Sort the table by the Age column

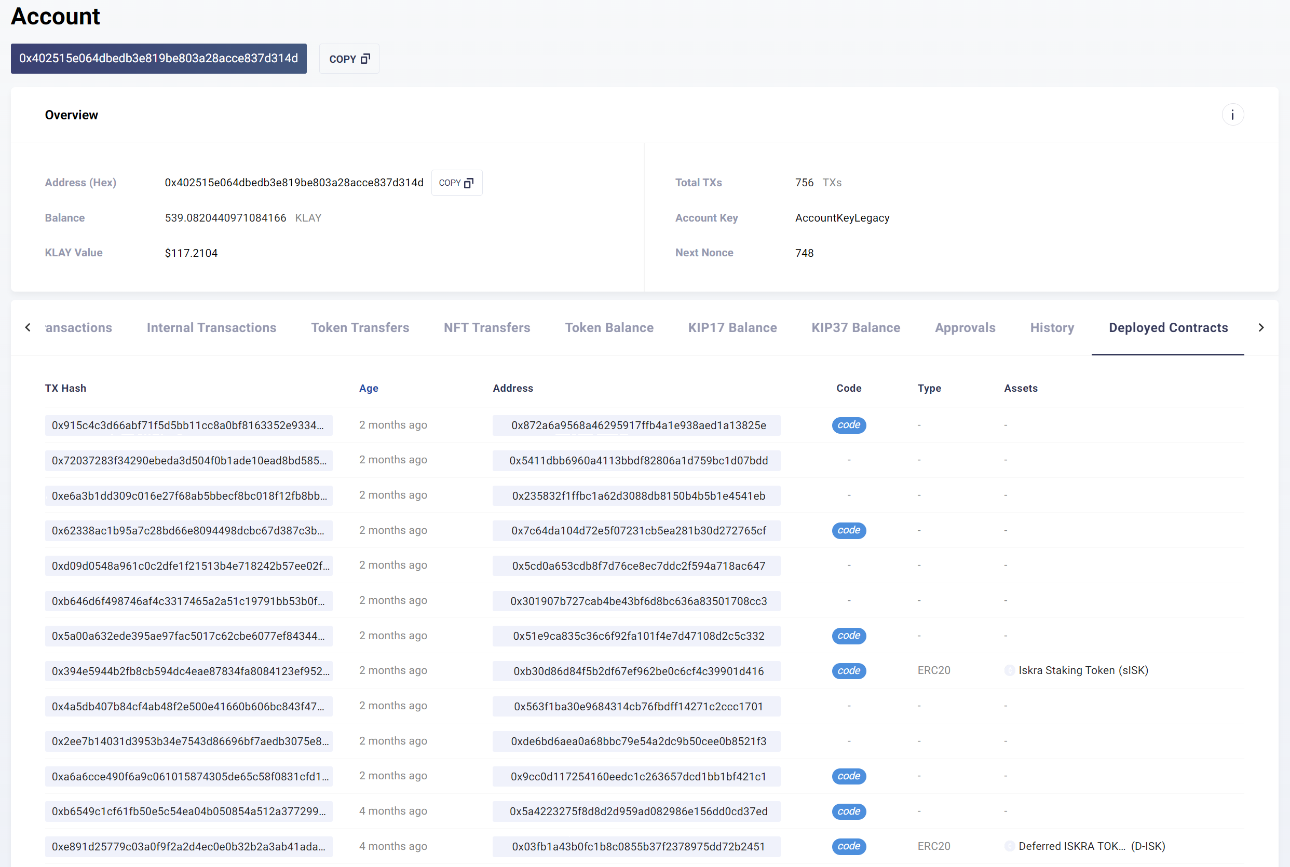tap(369, 388)
